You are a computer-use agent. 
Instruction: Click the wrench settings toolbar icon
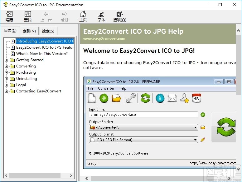[x=131, y=98]
